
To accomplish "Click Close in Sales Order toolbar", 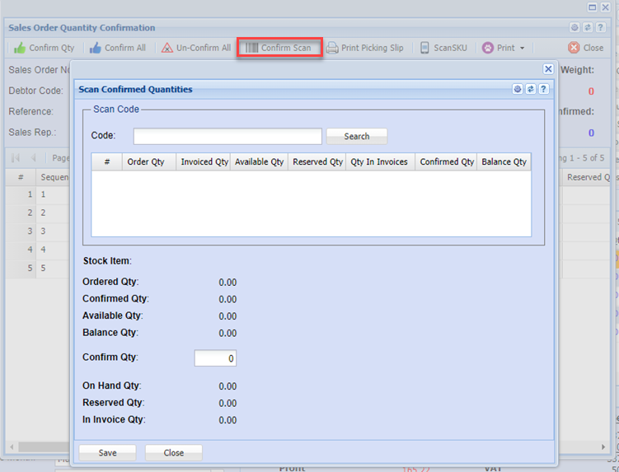I will (x=586, y=48).
